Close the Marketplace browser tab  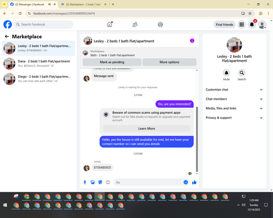(105, 4)
